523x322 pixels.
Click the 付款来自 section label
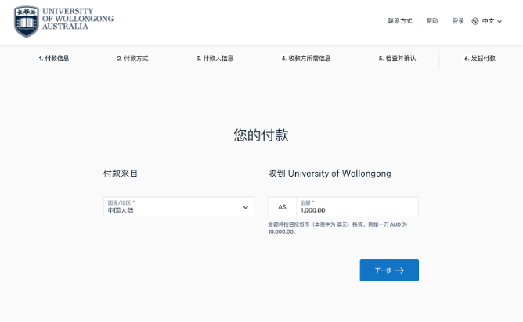pyautogui.click(x=121, y=174)
